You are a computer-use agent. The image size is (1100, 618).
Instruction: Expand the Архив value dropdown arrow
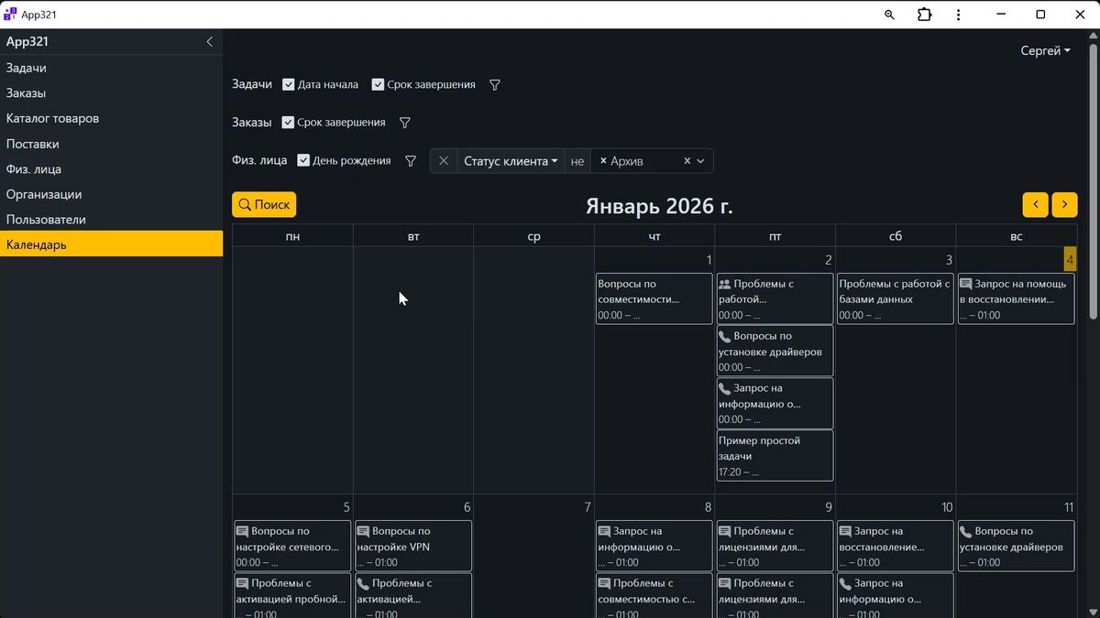point(701,161)
